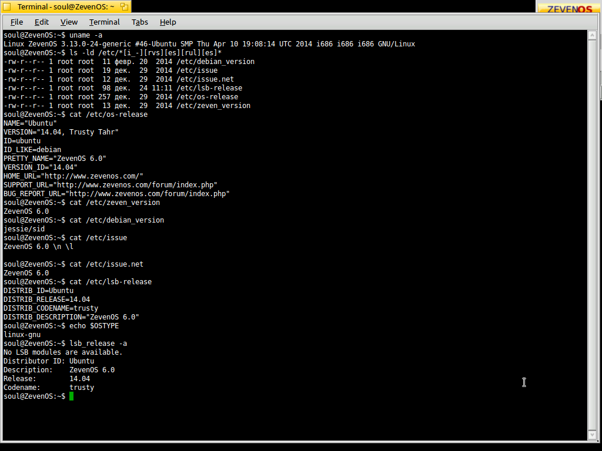Click the VERSION_ID="14.04" line

[x=41, y=167]
